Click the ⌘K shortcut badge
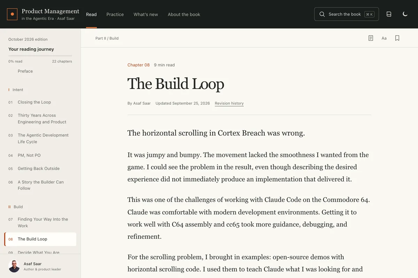The image size is (418, 278). pos(369,14)
